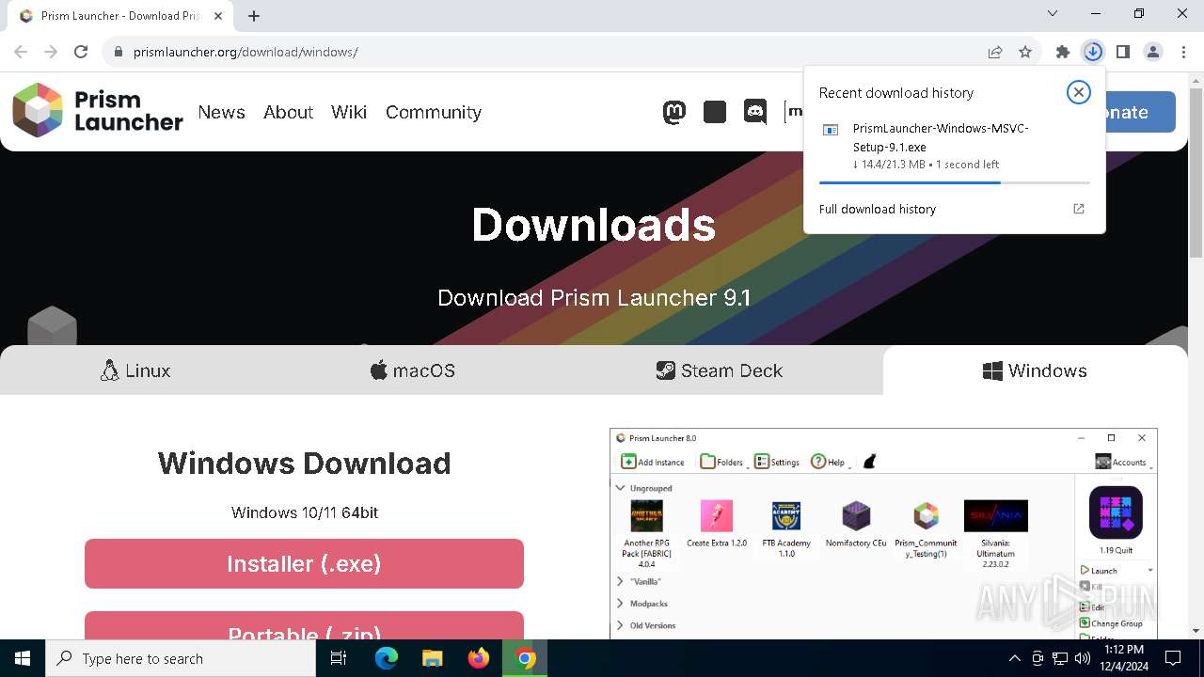Switch to the Steam Deck tab
Screen dimensions: 1204x677
[720, 370]
